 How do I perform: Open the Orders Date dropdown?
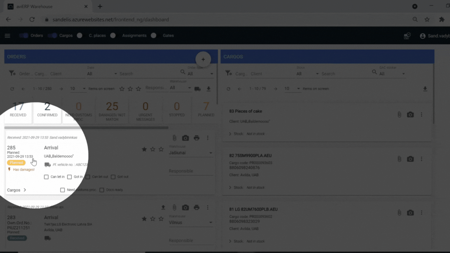click(102, 74)
